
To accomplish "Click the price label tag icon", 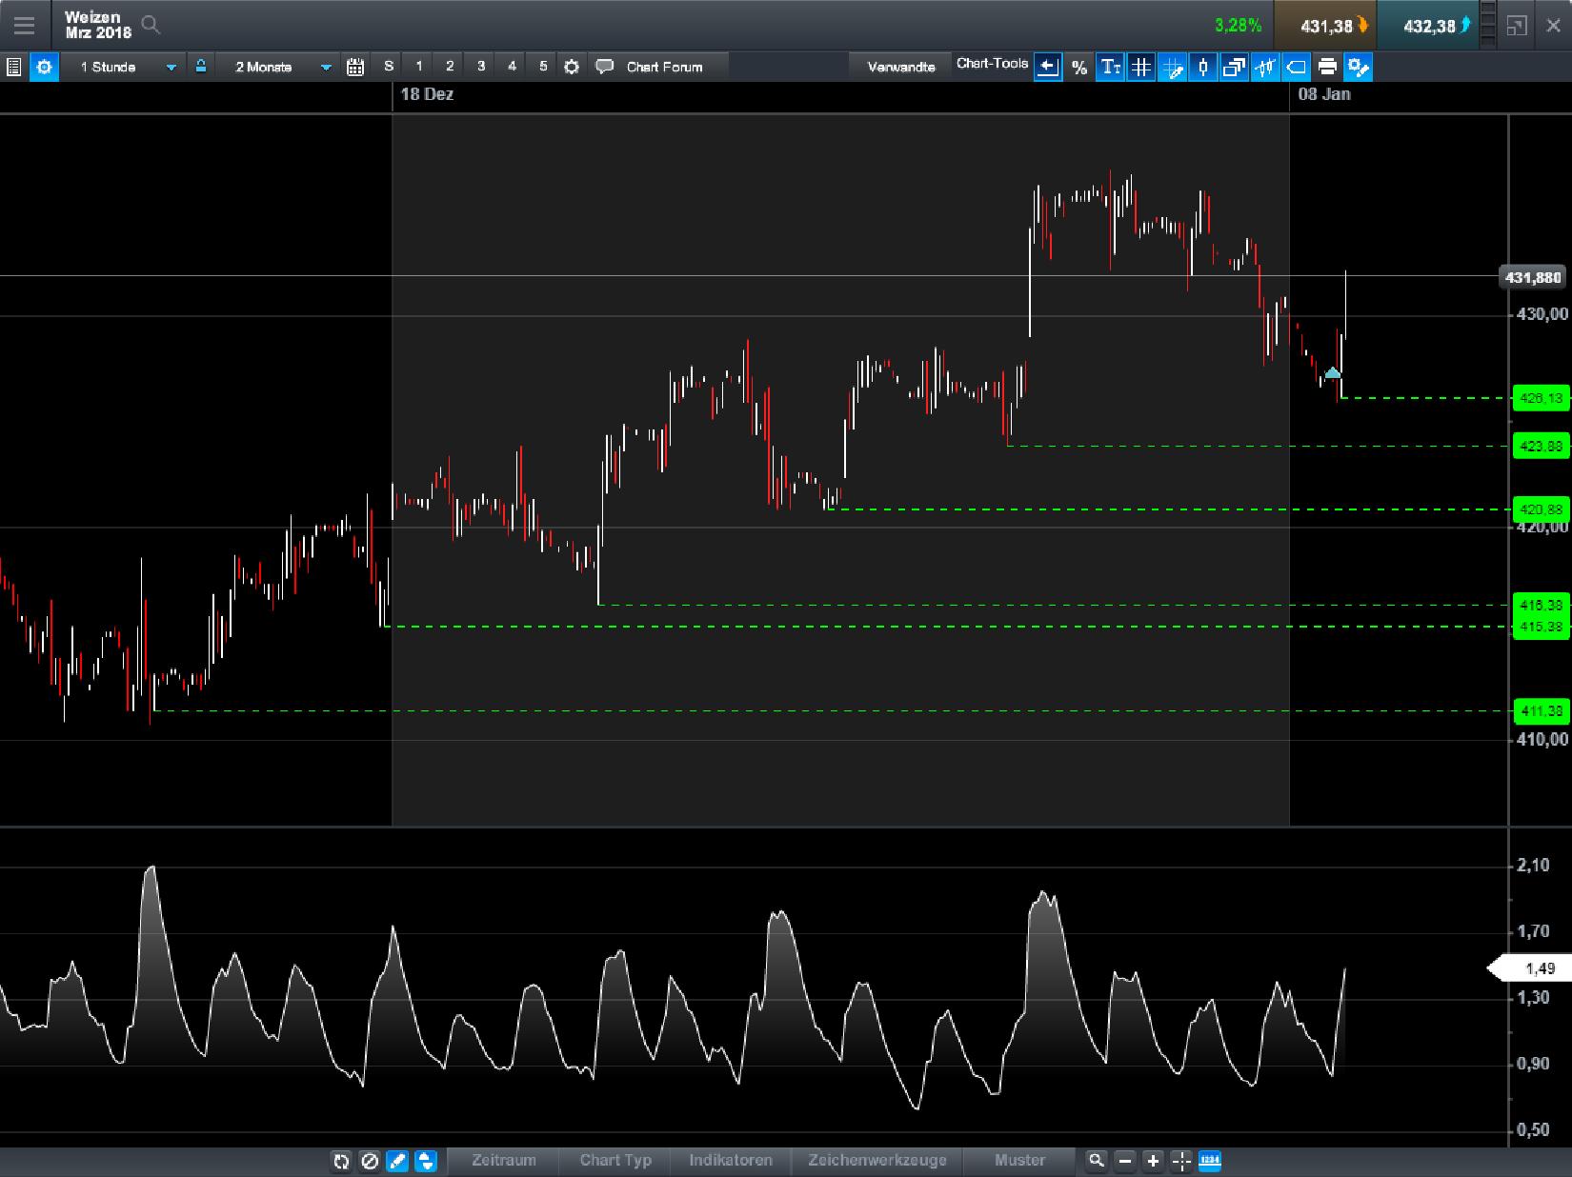I will coord(1296,67).
